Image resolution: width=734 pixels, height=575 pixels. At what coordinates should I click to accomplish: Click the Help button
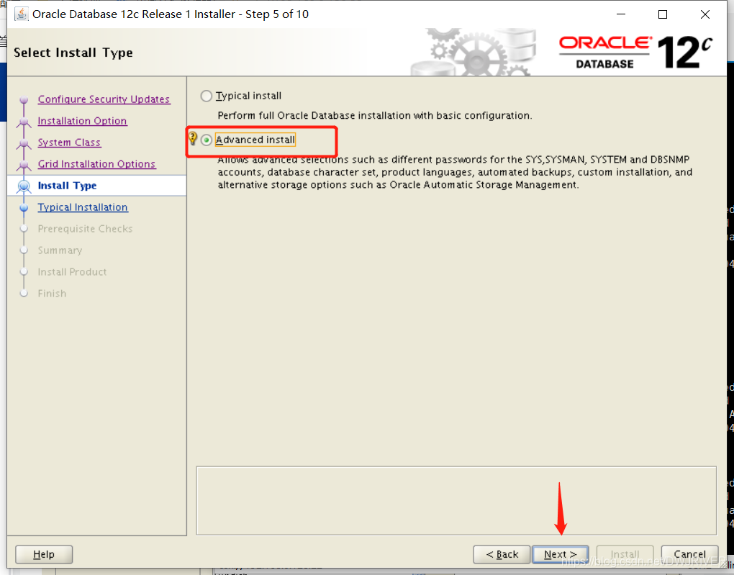tap(44, 554)
